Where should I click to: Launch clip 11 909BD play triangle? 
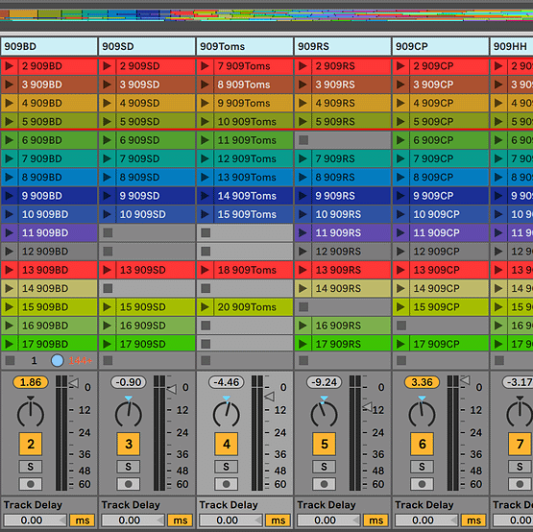(x=10, y=232)
